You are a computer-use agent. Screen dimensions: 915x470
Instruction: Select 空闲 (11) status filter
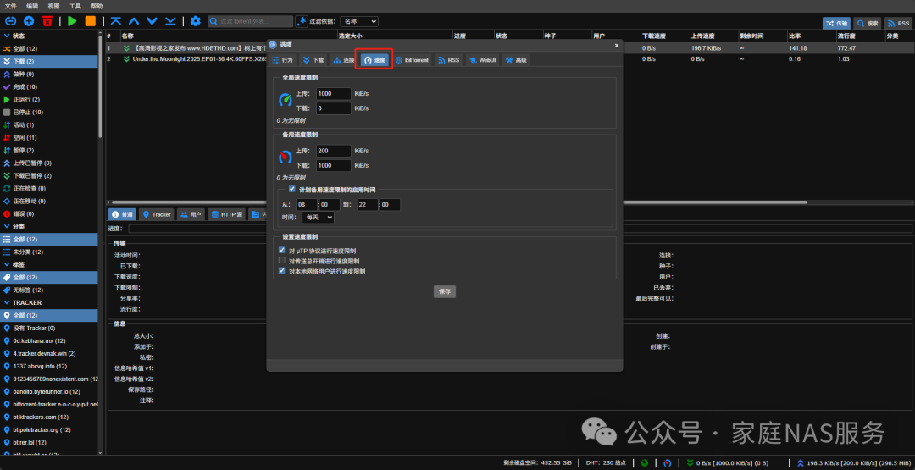click(x=49, y=138)
